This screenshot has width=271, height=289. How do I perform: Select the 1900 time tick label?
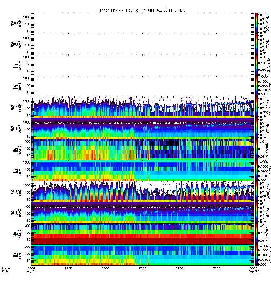coord(68,268)
